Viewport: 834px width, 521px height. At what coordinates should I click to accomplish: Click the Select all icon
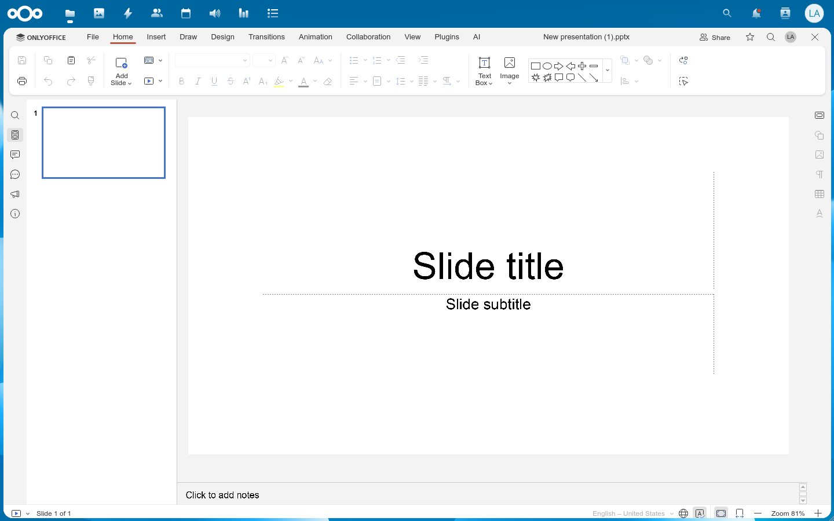point(683,81)
